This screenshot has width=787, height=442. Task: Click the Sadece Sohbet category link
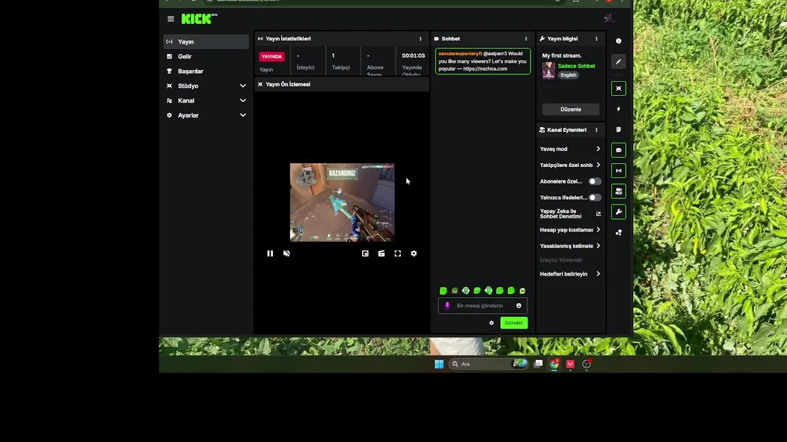(576, 66)
